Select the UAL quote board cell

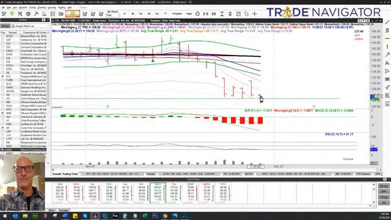point(125,193)
